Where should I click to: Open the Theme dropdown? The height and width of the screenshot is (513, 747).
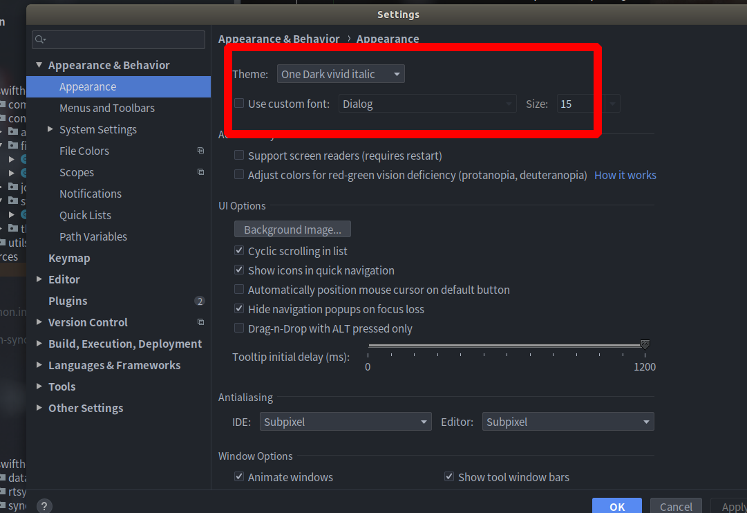340,73
